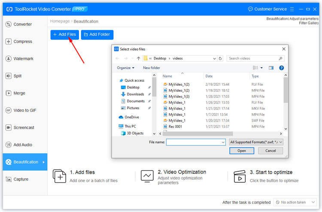
Task: Expand the address path history dropdown
Action: (214, 58)
